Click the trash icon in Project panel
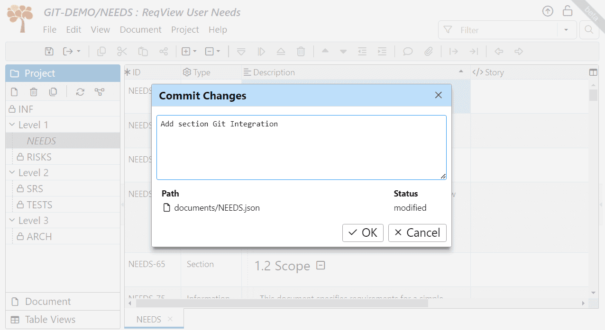605x330 pixels. [34, 92]
